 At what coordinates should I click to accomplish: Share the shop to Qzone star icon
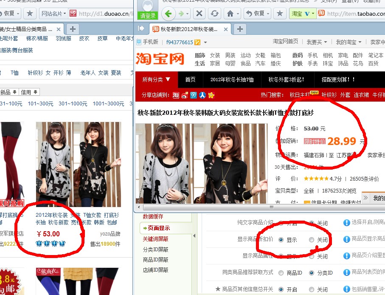coord(211,95)
